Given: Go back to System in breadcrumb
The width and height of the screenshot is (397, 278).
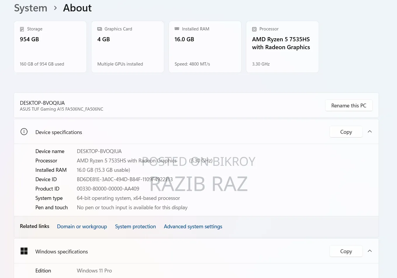Looking at the screenshot, I should [31, 8].
